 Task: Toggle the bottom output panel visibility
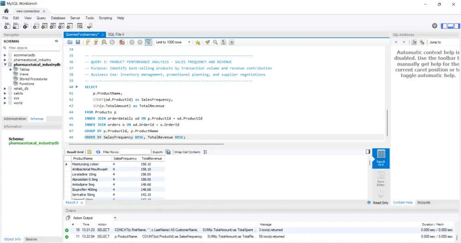coord(450,26)
